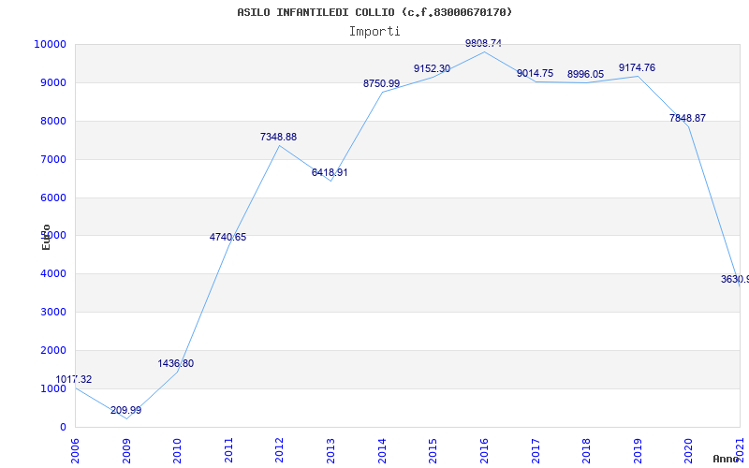Click the y-axis value 1000

tap(52, 388)
